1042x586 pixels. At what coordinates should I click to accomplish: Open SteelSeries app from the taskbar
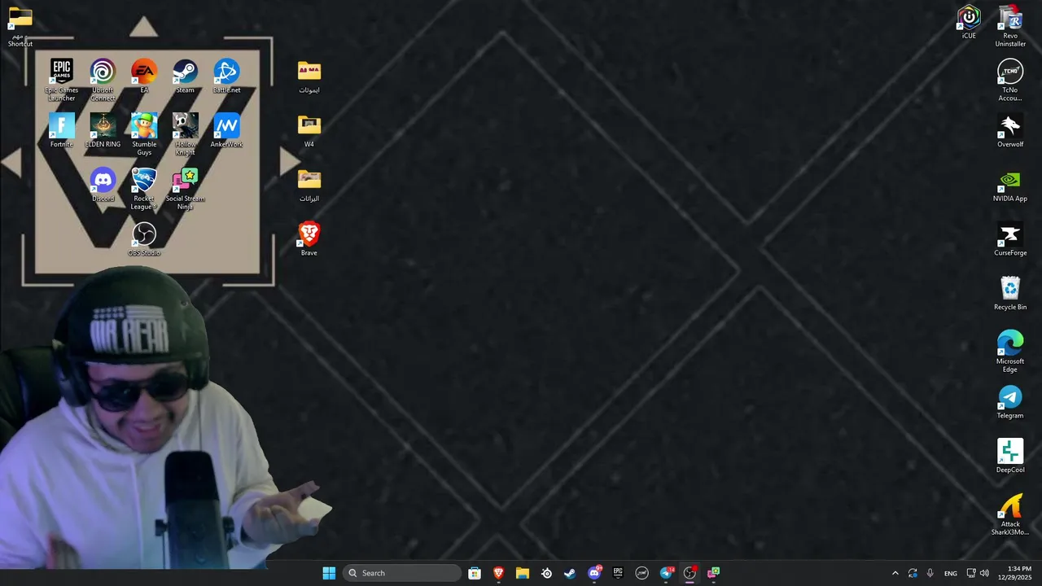click(546, 573)
